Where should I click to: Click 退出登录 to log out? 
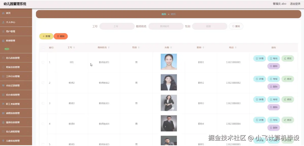[295, 4]
